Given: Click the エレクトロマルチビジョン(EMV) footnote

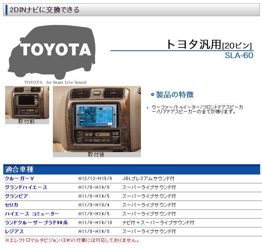Looking at the screenshot, I should coord(72,240).
